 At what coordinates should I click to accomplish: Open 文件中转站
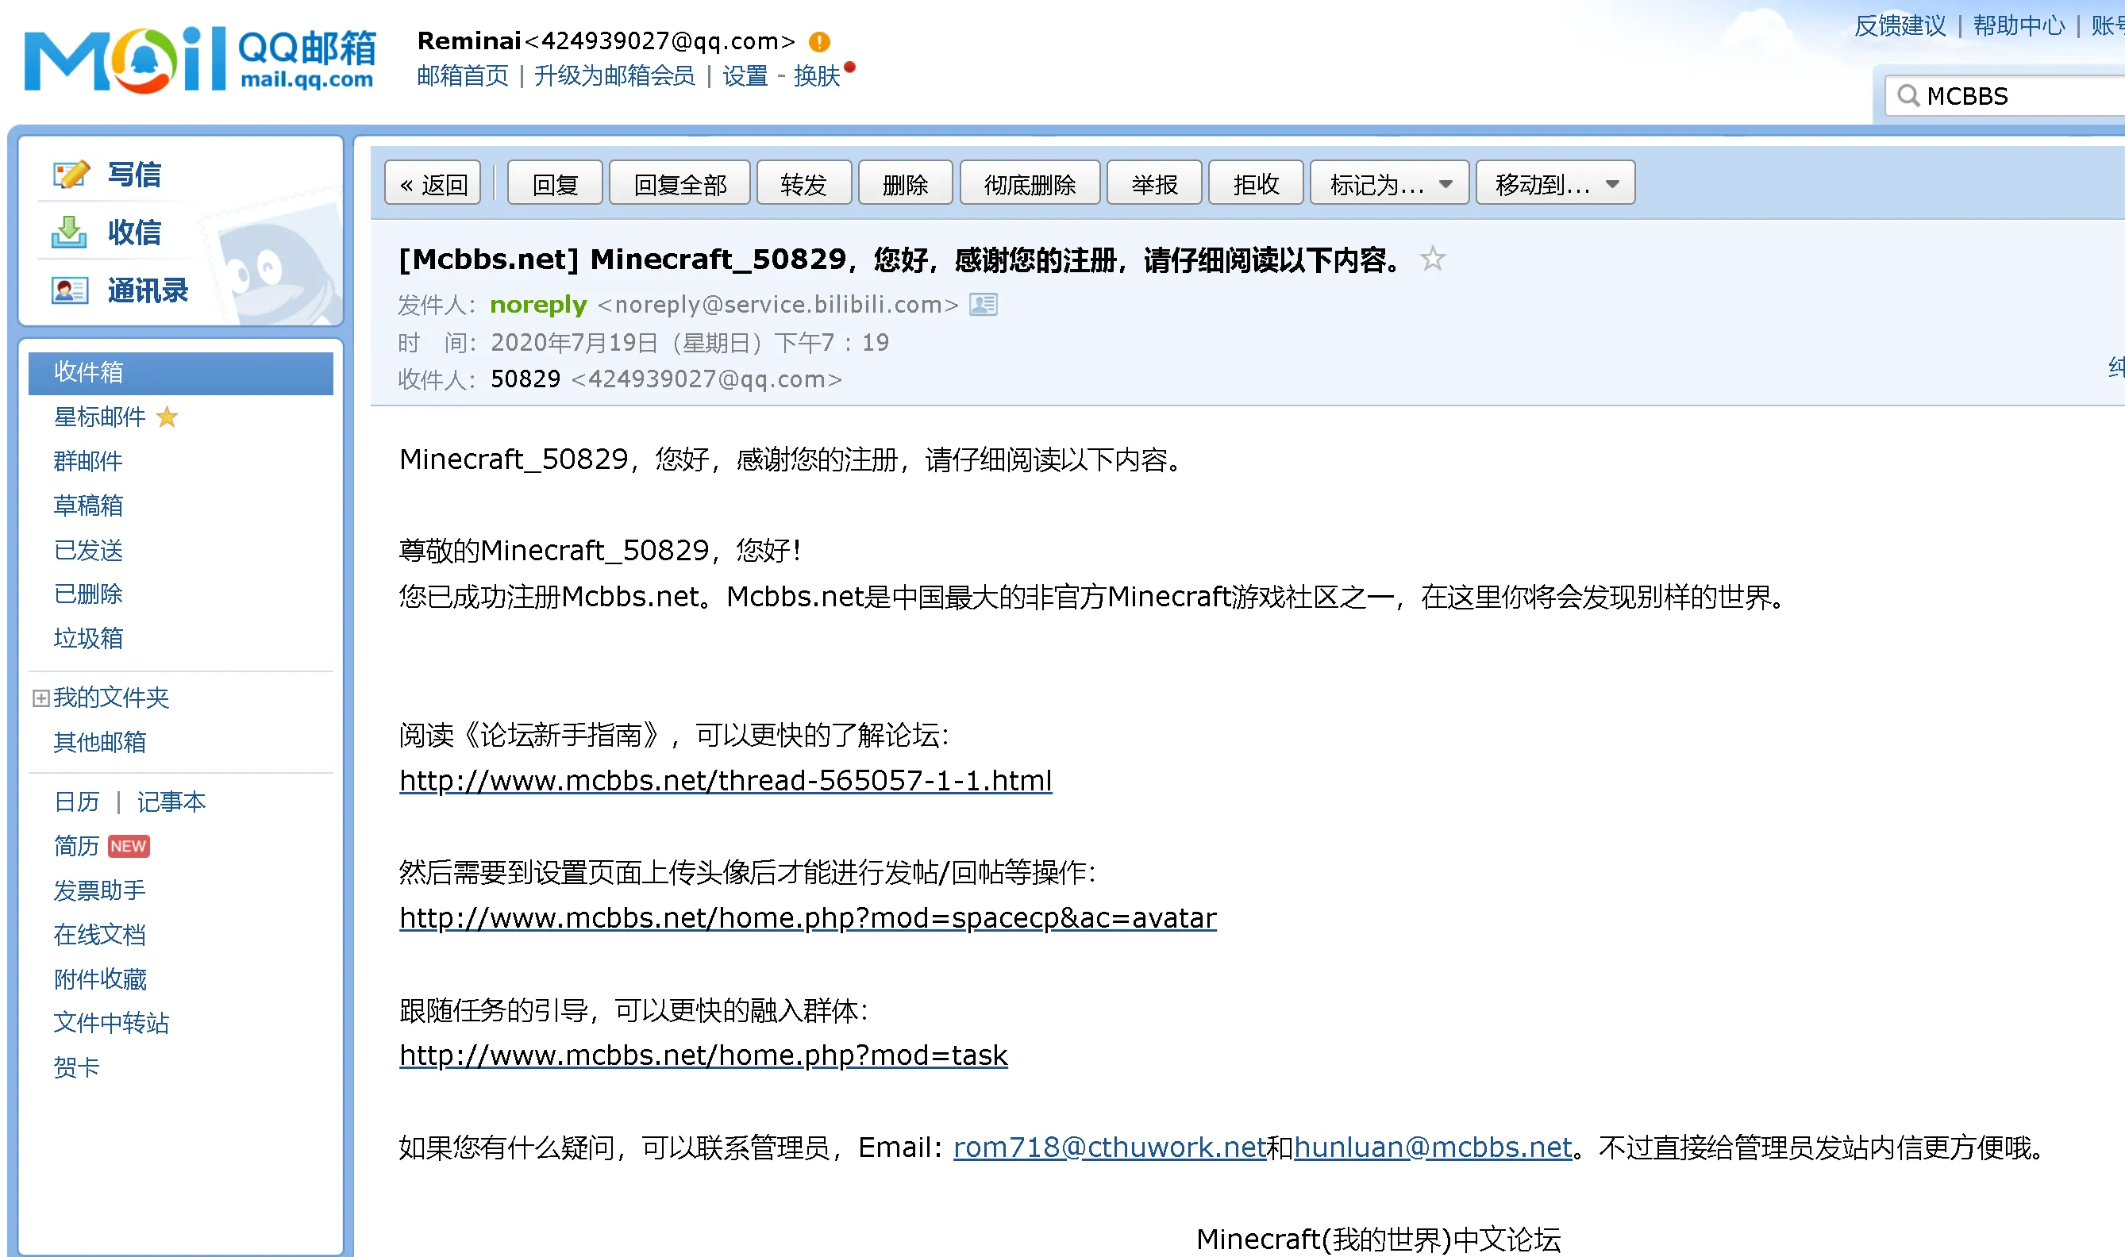[x=111, y=1023]
